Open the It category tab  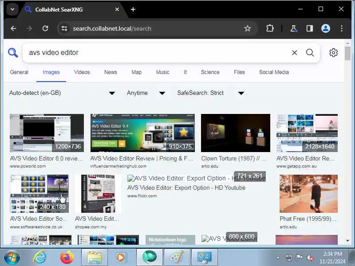tap(185, 72)
